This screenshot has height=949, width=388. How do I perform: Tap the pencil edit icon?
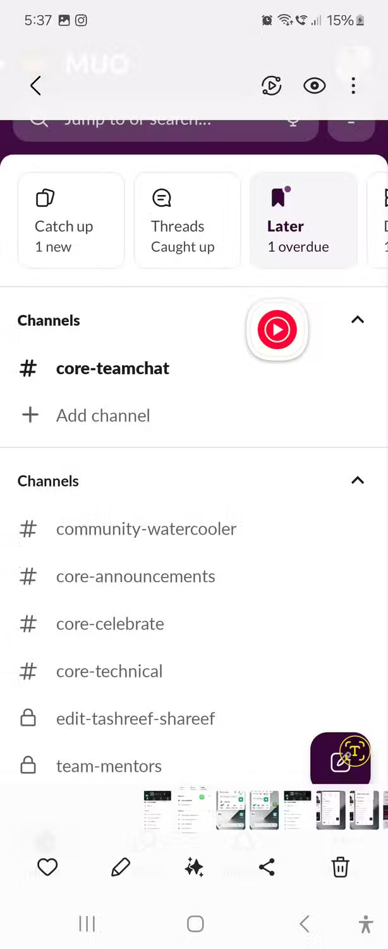[121, 867]
